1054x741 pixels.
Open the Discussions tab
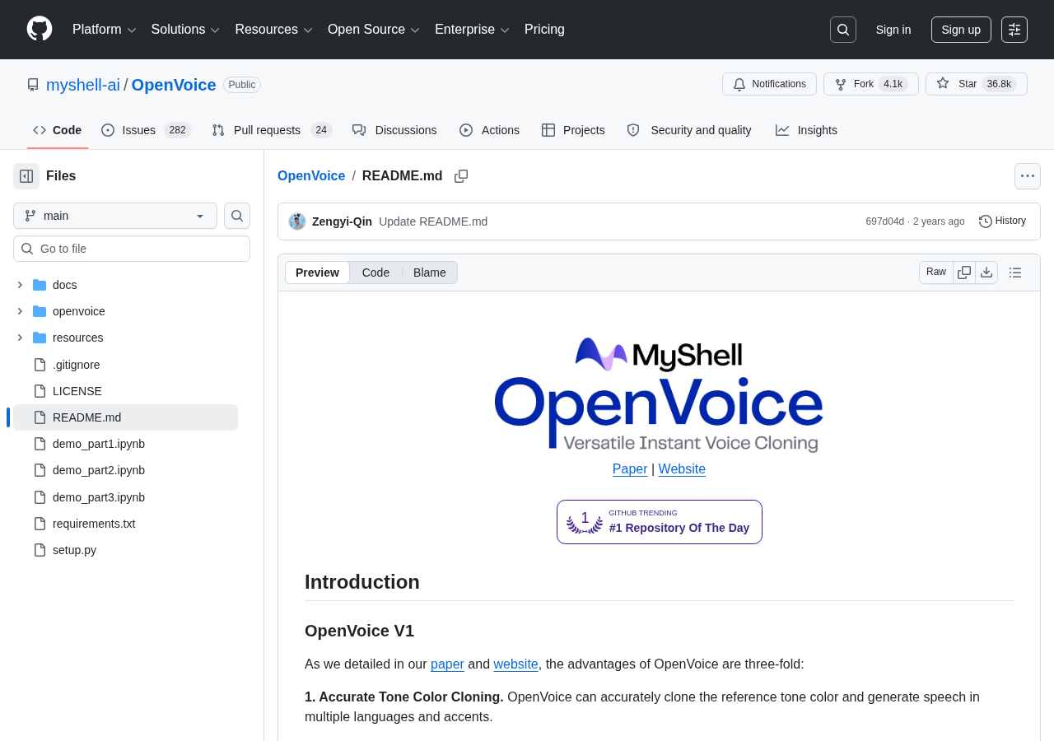(x=394, y=130)
